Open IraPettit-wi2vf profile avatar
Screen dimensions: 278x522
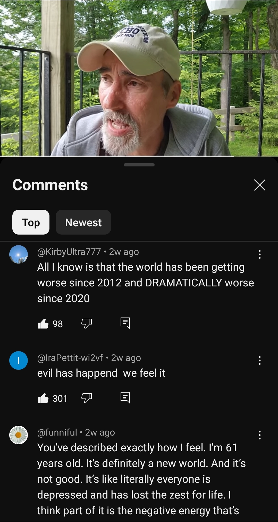pyautogui.click(x=19, y=360)
